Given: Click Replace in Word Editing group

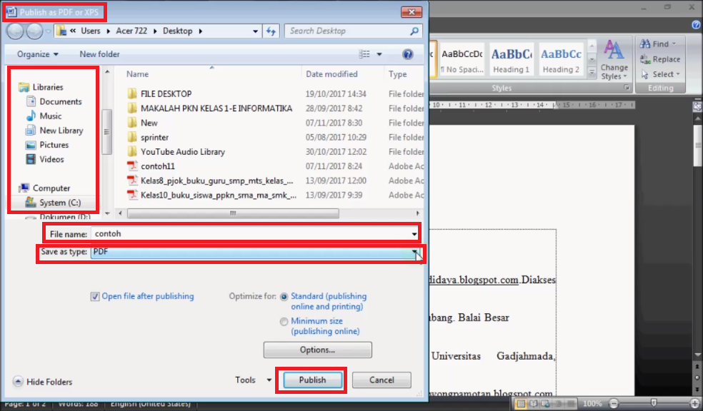Looking at the screenshot, I should click(x=660, y=59).
